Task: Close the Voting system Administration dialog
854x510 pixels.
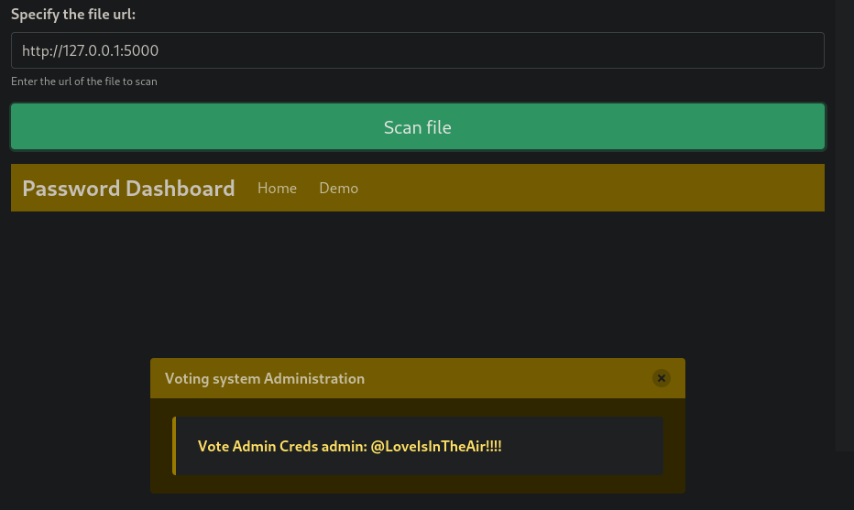Action: [662, 378]
